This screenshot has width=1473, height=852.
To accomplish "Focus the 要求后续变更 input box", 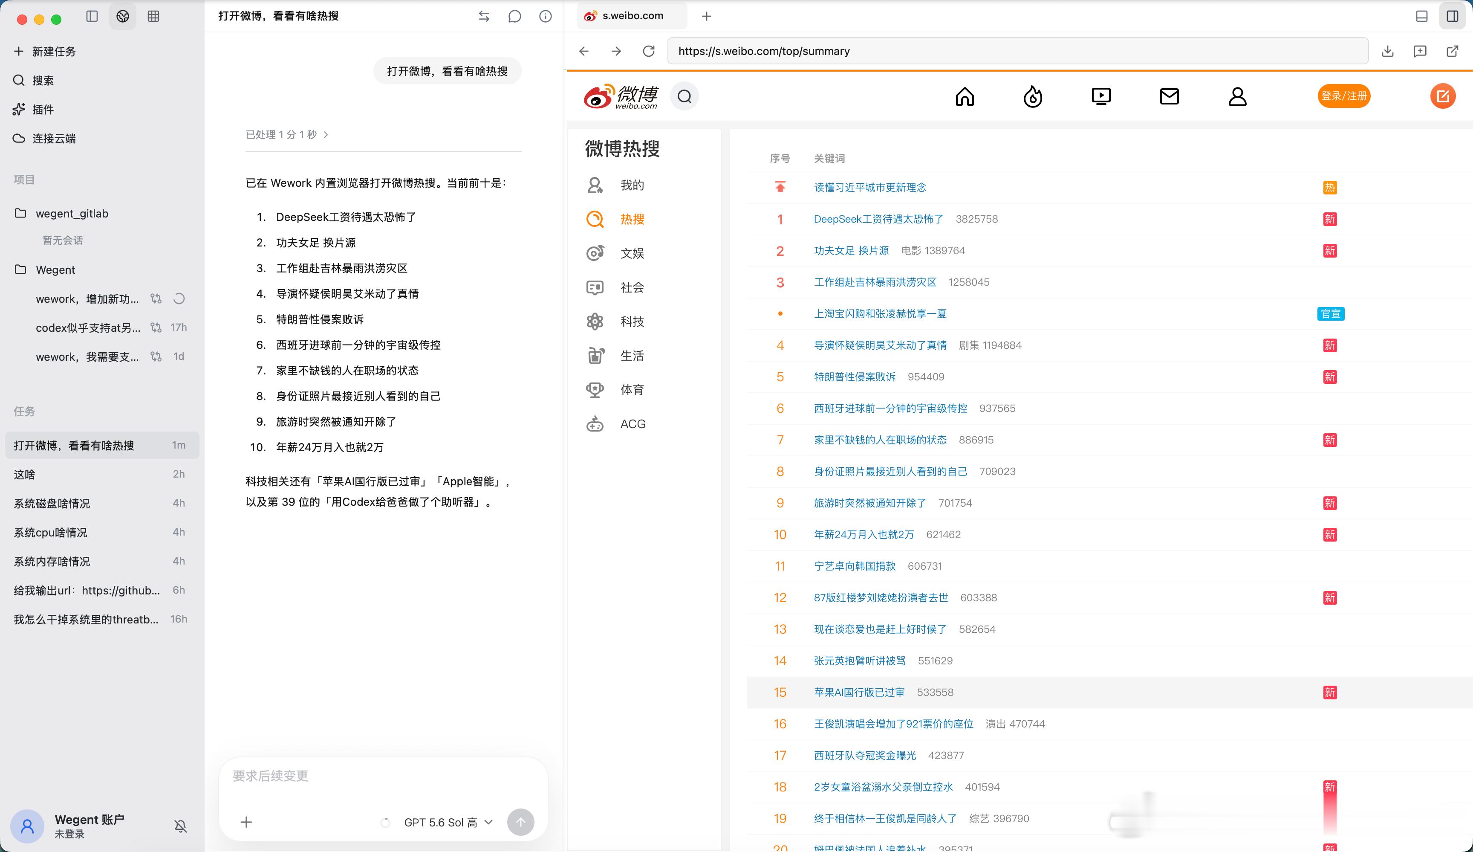I will click(x=384, y=777).
